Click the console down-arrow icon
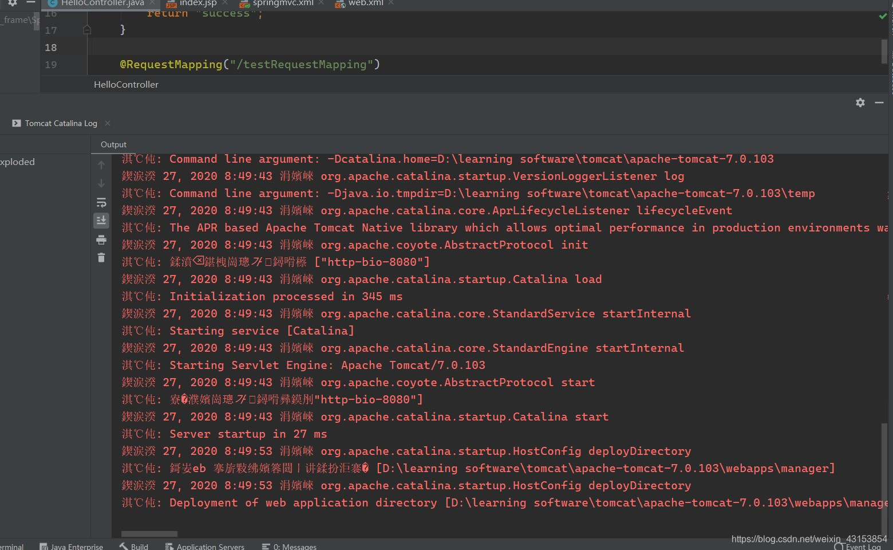Viewport: 893px width, 550px height. point(101,183)
